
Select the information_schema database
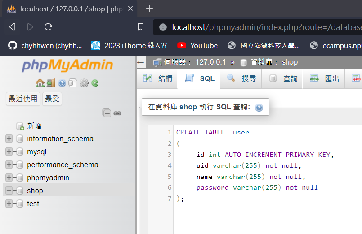coord(60,139)
